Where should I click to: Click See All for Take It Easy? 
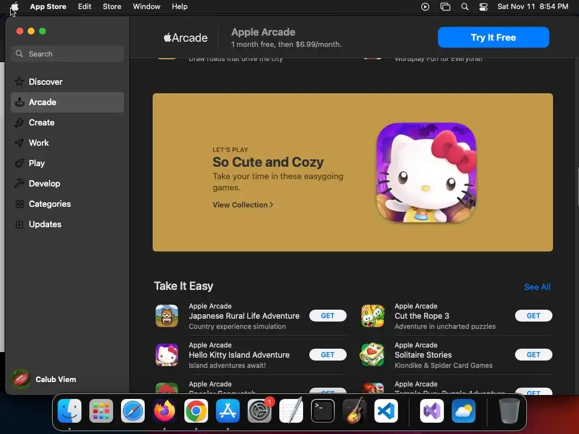click(537, 287)
